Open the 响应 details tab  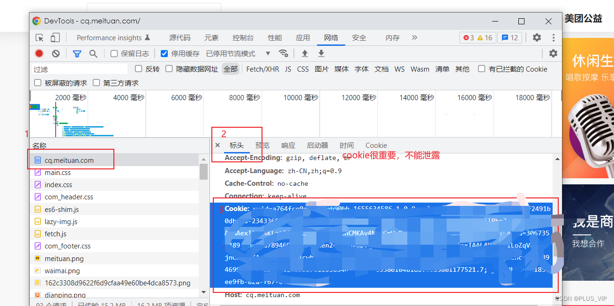coord(288,146)
